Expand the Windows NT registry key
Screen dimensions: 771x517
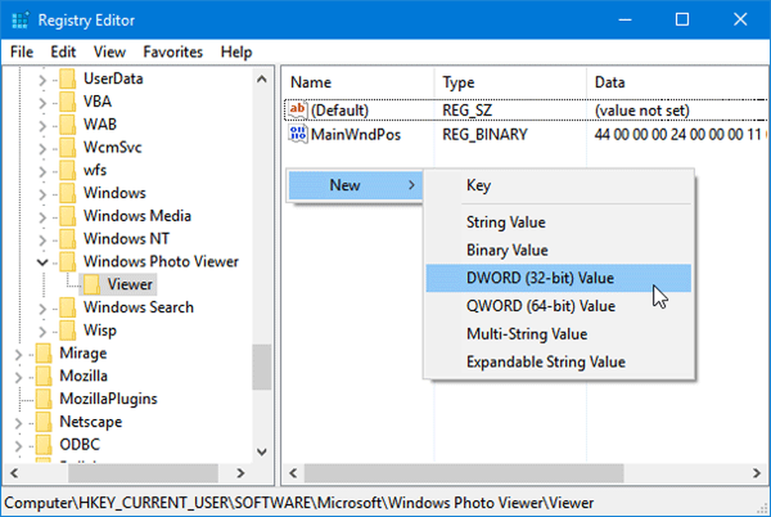[43, 239]
